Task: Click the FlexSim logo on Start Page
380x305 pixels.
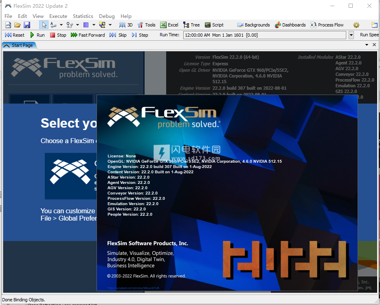Action: coord(64,67)
